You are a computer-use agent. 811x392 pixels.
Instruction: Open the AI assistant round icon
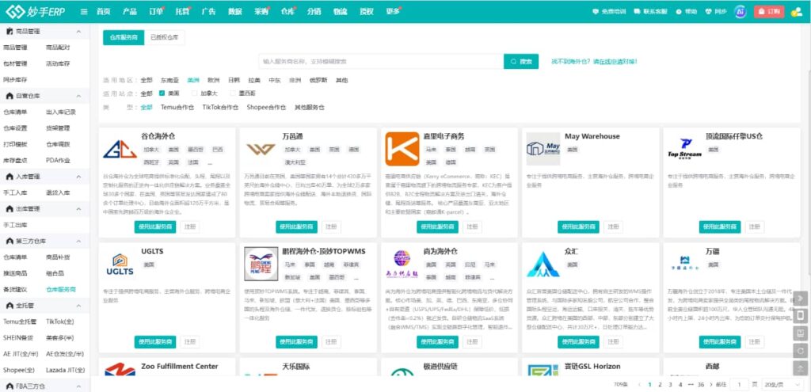[741, 11]
